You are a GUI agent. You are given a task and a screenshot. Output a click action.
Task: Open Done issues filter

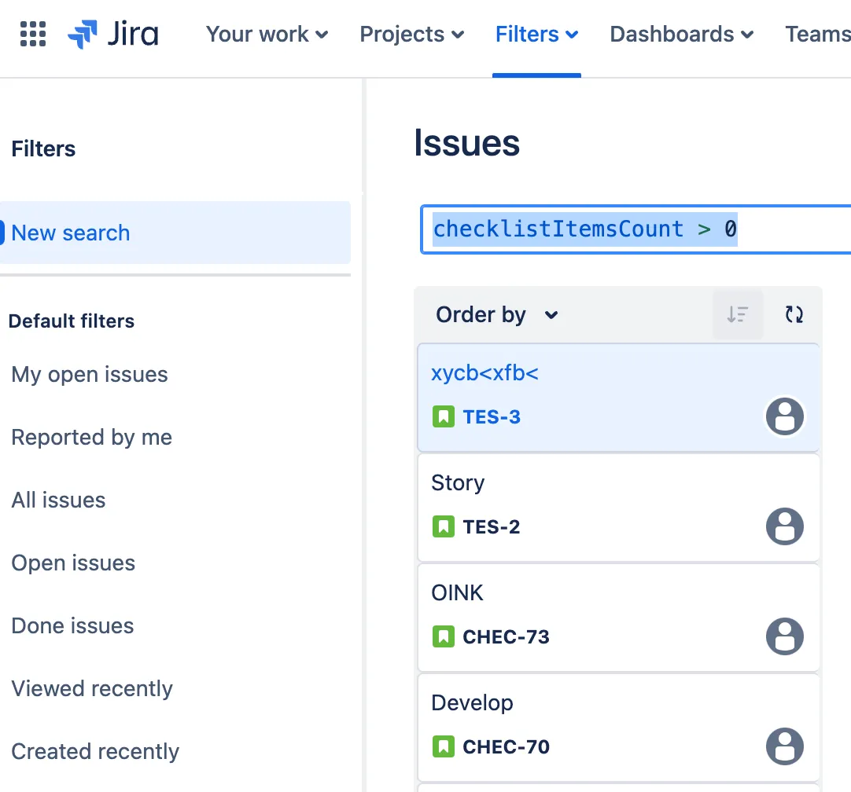[72, 625]
